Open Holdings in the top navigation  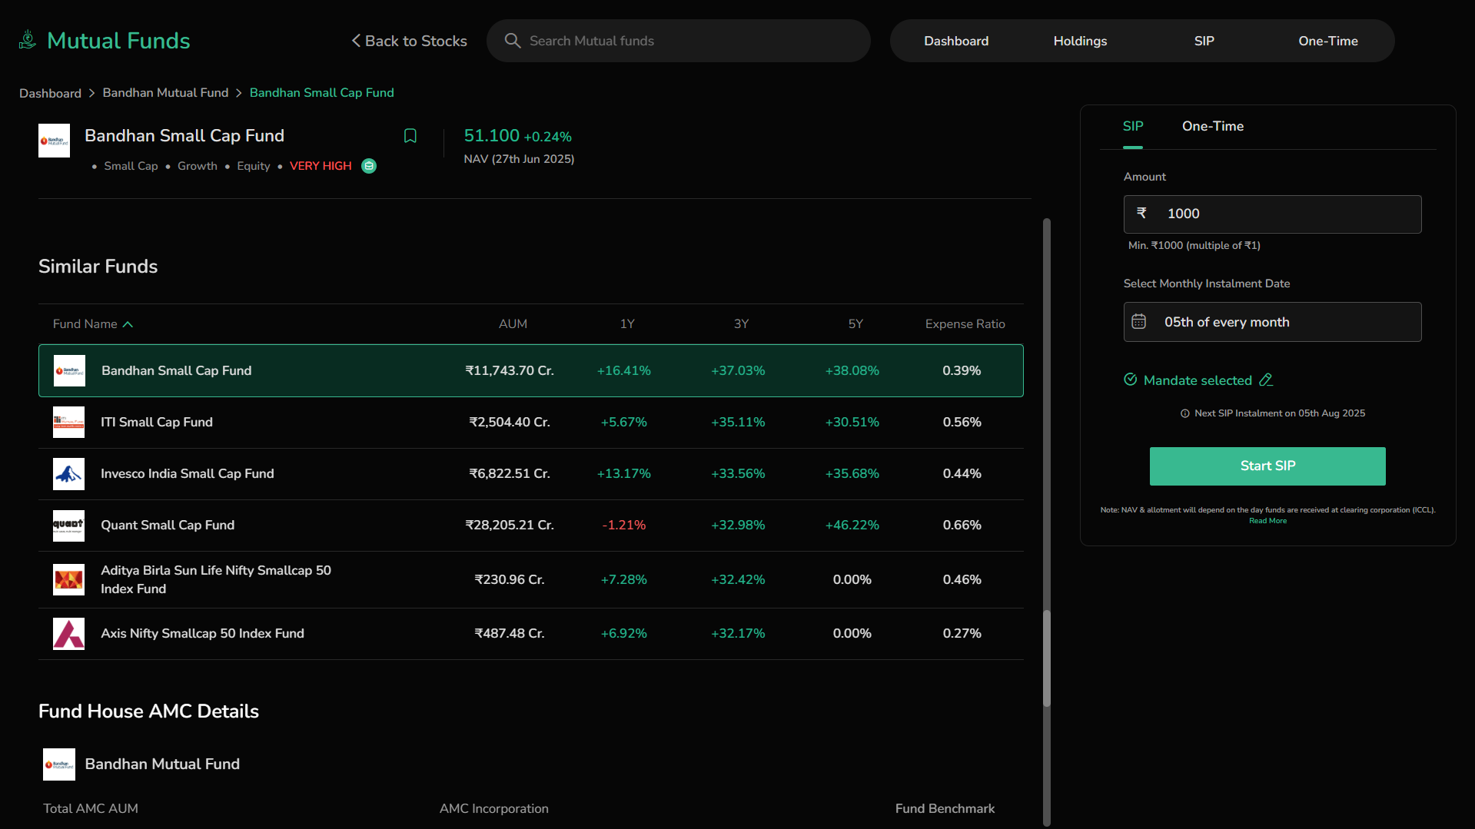1080,41
